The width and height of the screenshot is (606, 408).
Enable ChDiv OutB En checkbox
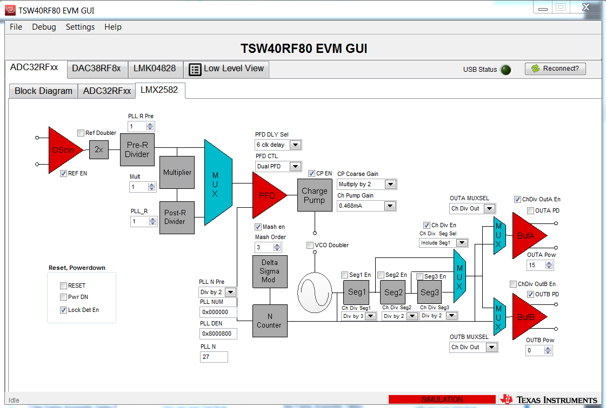coord(513,284)
